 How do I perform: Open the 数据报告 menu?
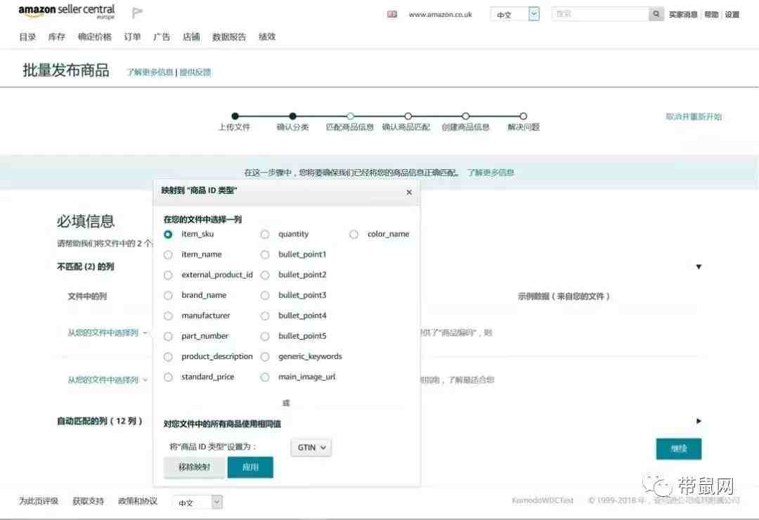(x=229, y=37)
